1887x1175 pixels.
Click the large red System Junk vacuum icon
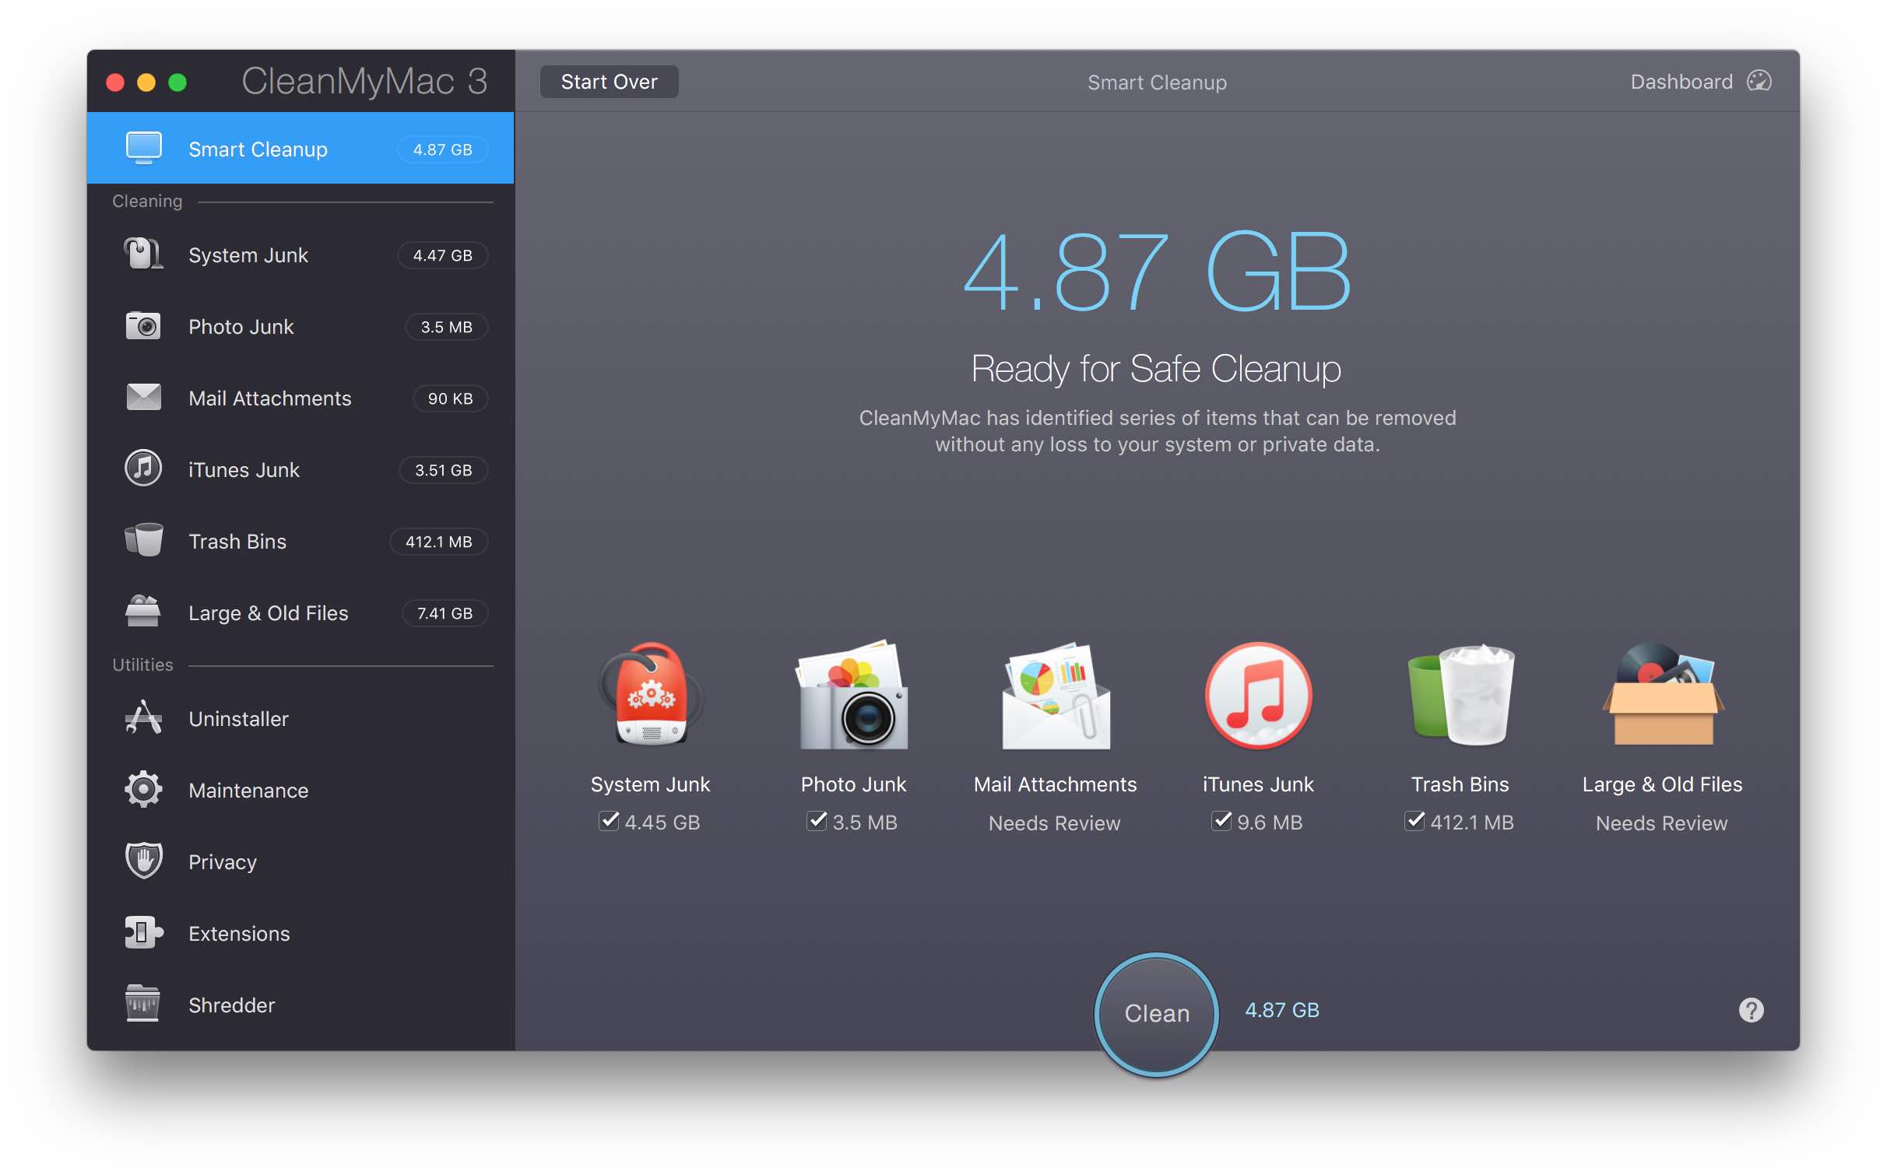(651, 695)
